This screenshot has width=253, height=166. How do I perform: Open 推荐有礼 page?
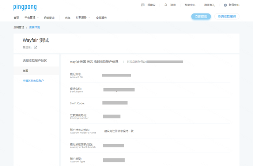click(209, 5)
